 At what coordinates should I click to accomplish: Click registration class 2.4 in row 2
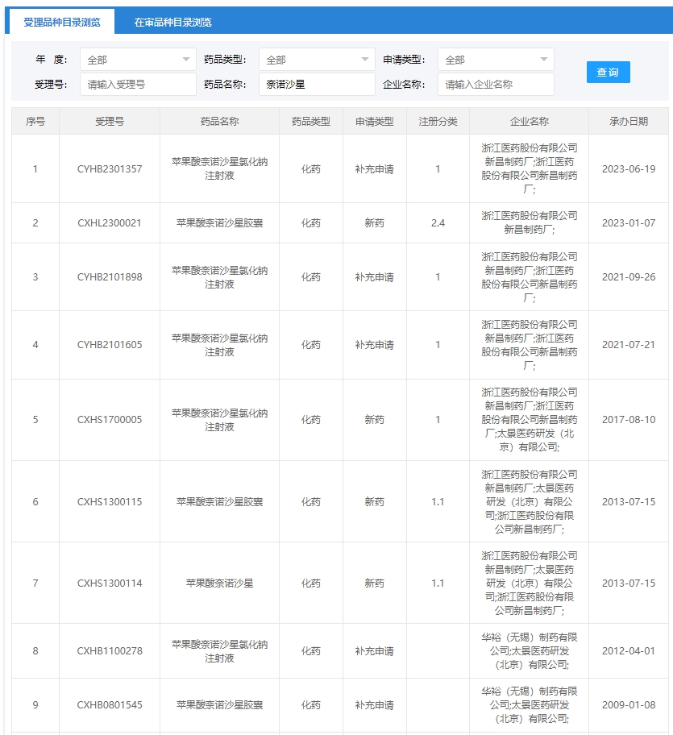coord(438,223)
